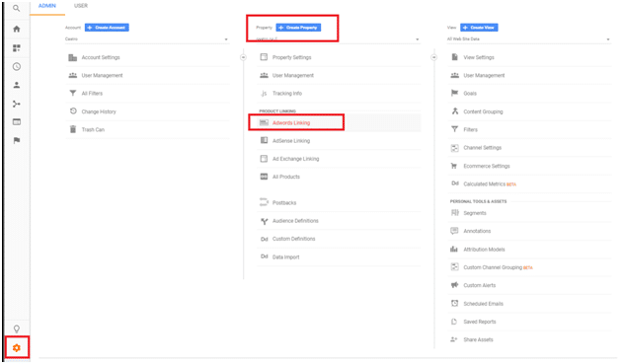623x364 pixels.
Task: Click the Create Property button
Action: point(298,28)
